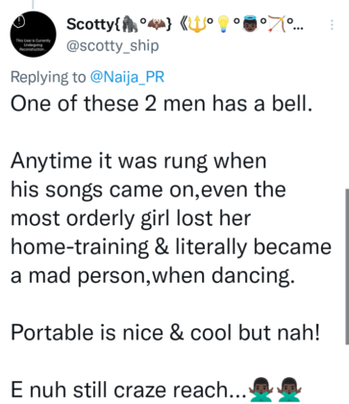
Task: Click the vertical scrollbar on right edge
Action: [346, 266]
